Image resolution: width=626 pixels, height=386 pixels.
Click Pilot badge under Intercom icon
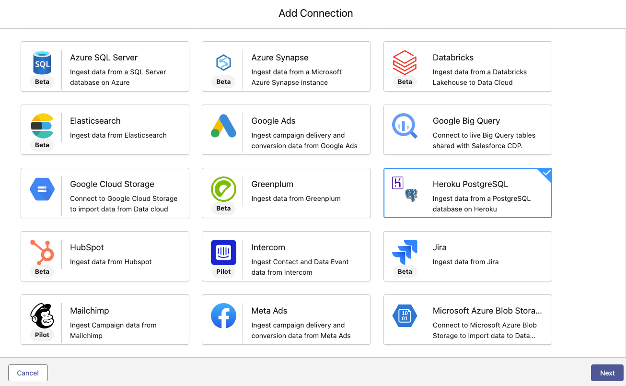coord(223,271)
